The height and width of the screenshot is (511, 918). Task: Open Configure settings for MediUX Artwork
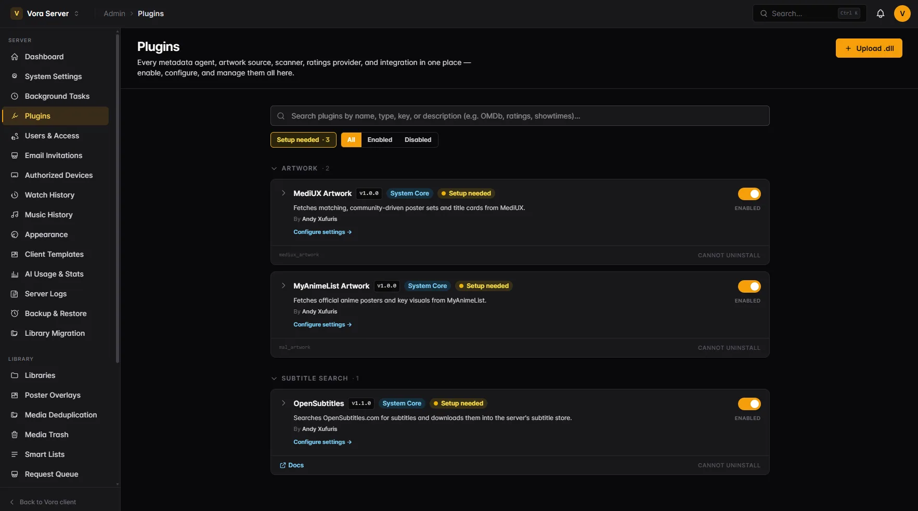click(x=322, y=232)
